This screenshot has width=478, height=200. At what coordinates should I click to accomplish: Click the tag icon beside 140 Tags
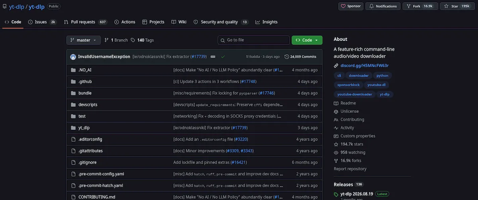(x=133, y=40)
